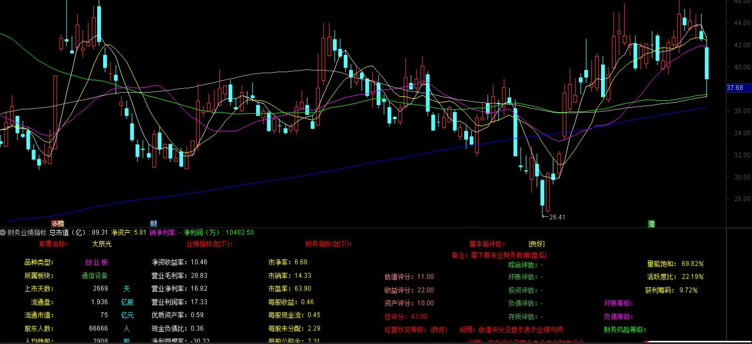Screen dimensions: 752x344
Task: Click the 总市值（亿）: 89.31 readout
Action: (x=78, y=232)
